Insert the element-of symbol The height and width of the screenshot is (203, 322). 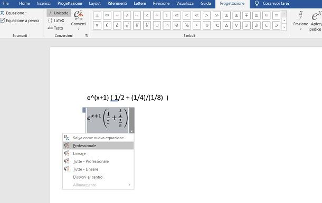tap(267, 25)
